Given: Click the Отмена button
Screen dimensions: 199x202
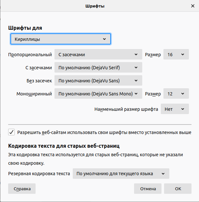Looking at the screenshot, I should tap(148, 189).
